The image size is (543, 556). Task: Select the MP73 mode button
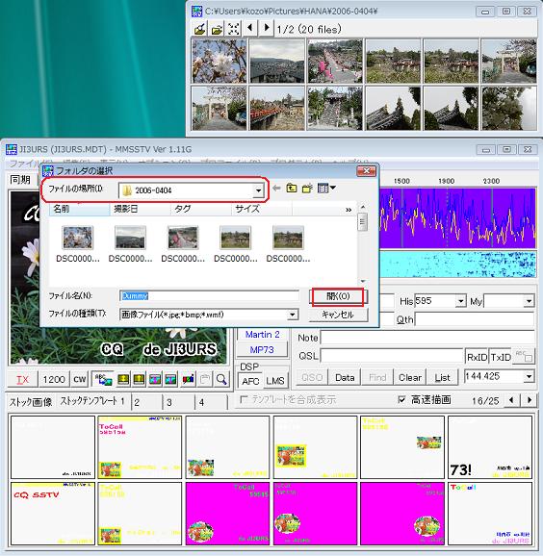coord(262,349)
